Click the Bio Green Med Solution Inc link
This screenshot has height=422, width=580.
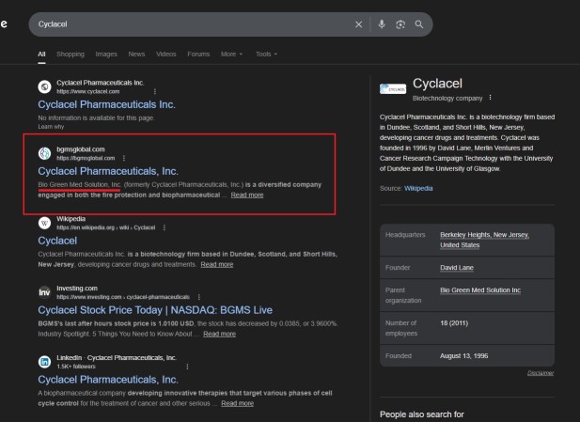(480, 290)
